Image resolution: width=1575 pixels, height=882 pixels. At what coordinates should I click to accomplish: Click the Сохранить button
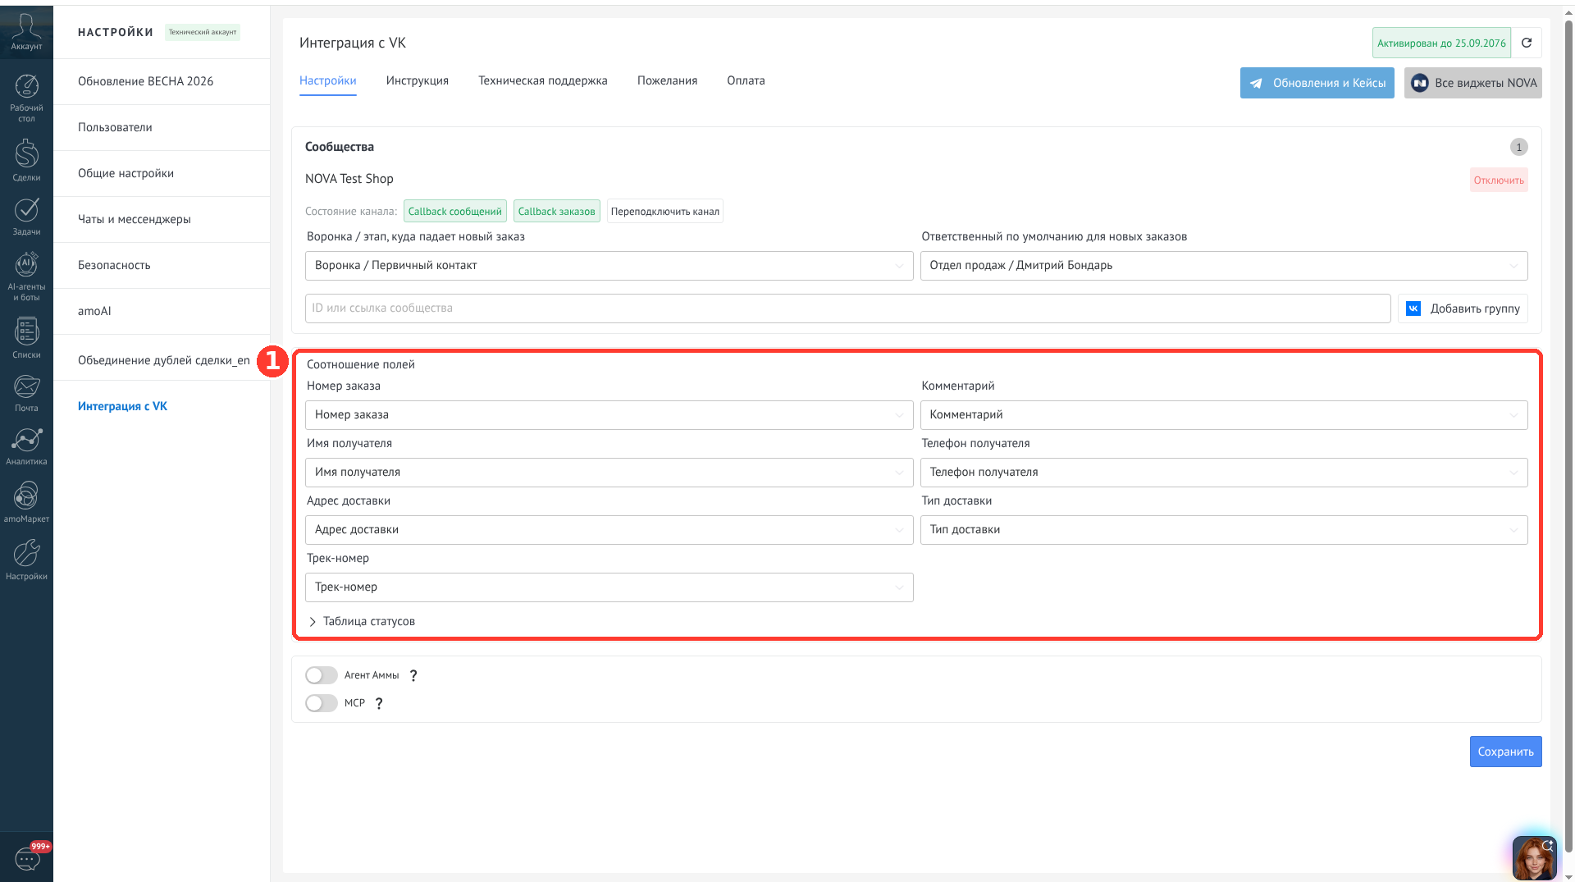(x=1505, y=752)
